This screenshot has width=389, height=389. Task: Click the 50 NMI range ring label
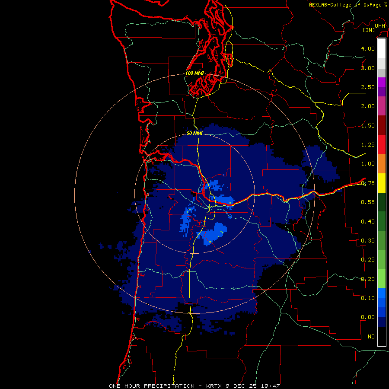(194, 133)
